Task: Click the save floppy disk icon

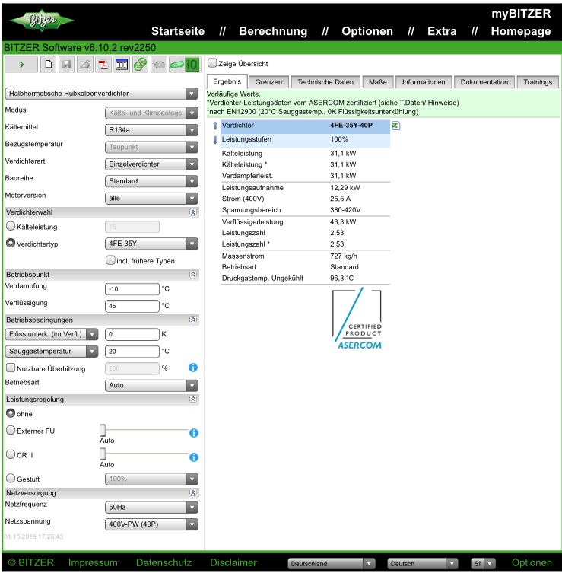Action: 66,65
